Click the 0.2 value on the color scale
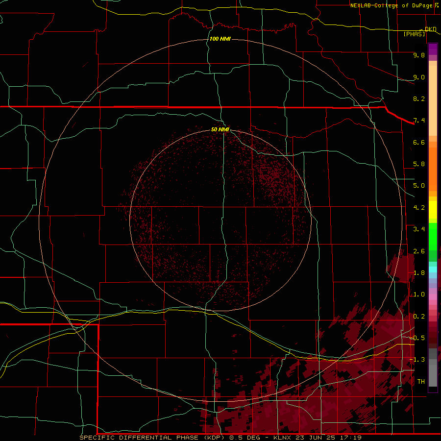 (419, 317)
